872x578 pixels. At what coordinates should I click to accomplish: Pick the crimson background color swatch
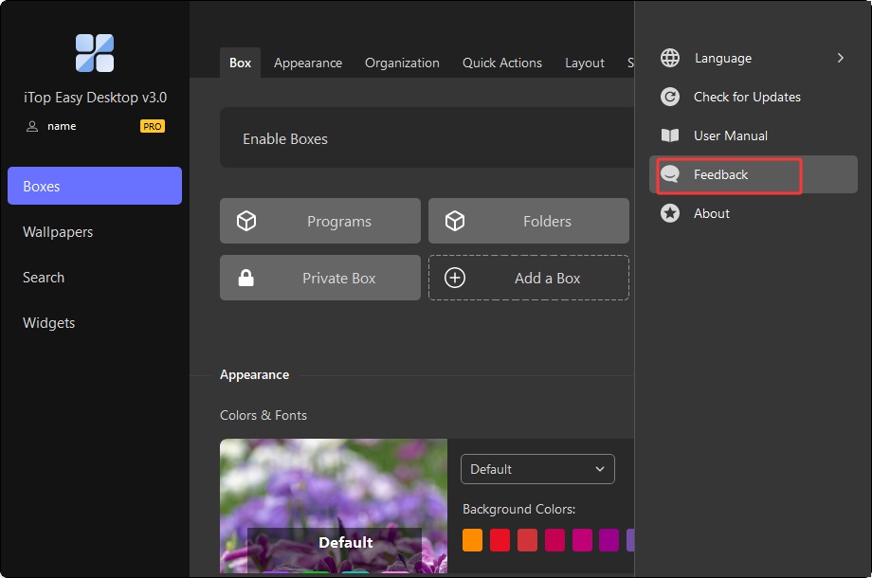pos(554,540)
